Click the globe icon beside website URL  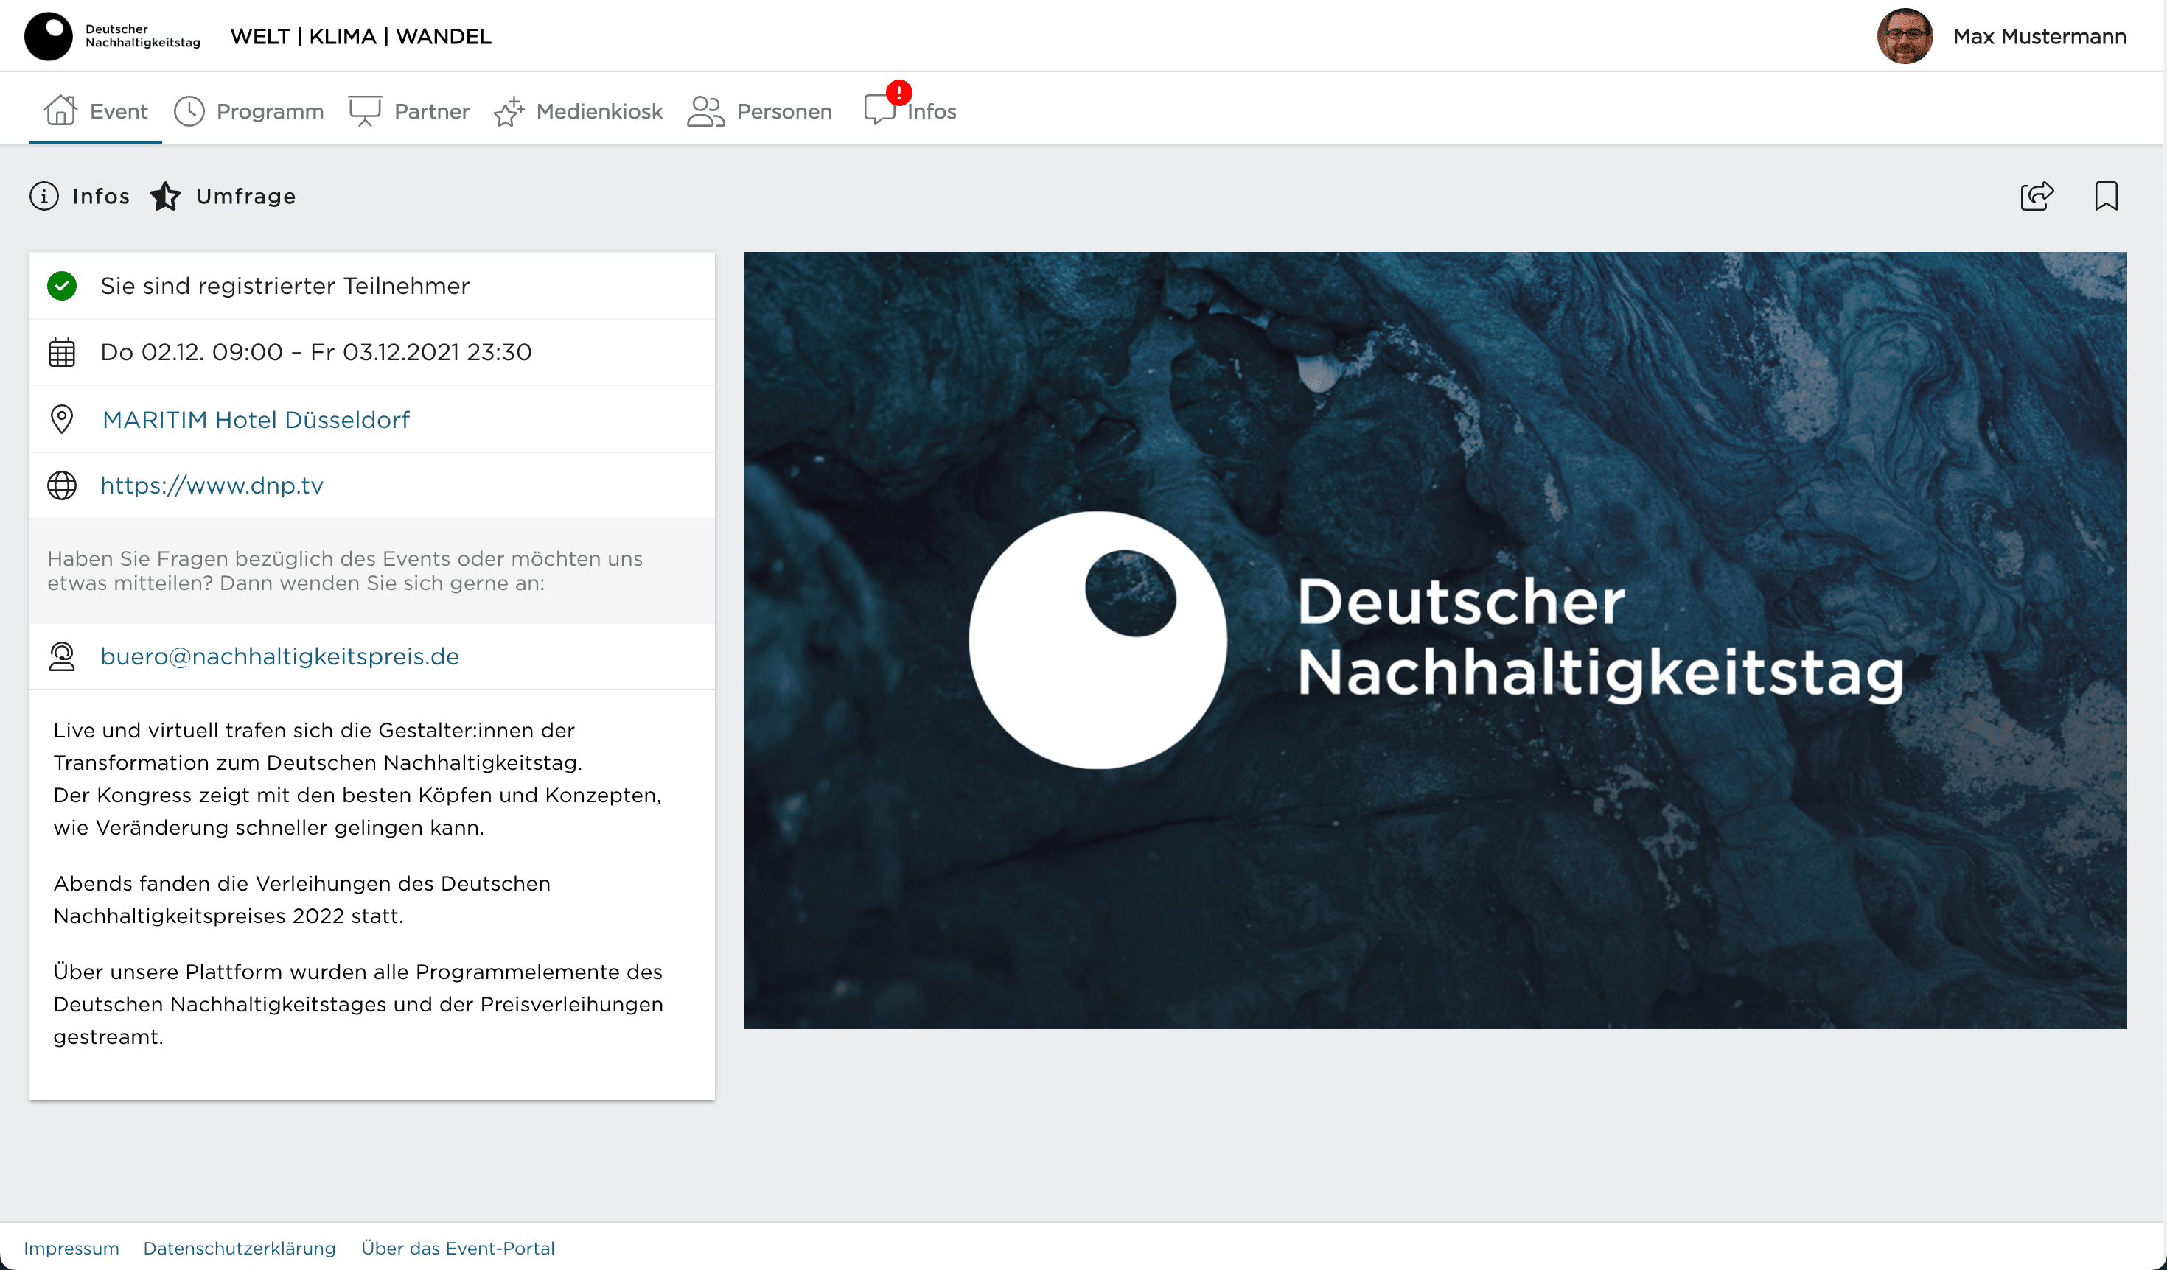tap(62, 485)
